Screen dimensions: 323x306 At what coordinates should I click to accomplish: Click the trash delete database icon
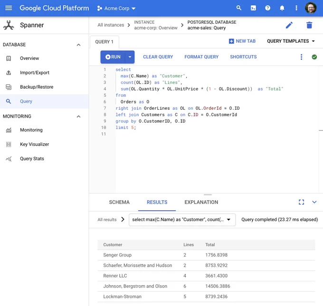click(x=309, y=25)
